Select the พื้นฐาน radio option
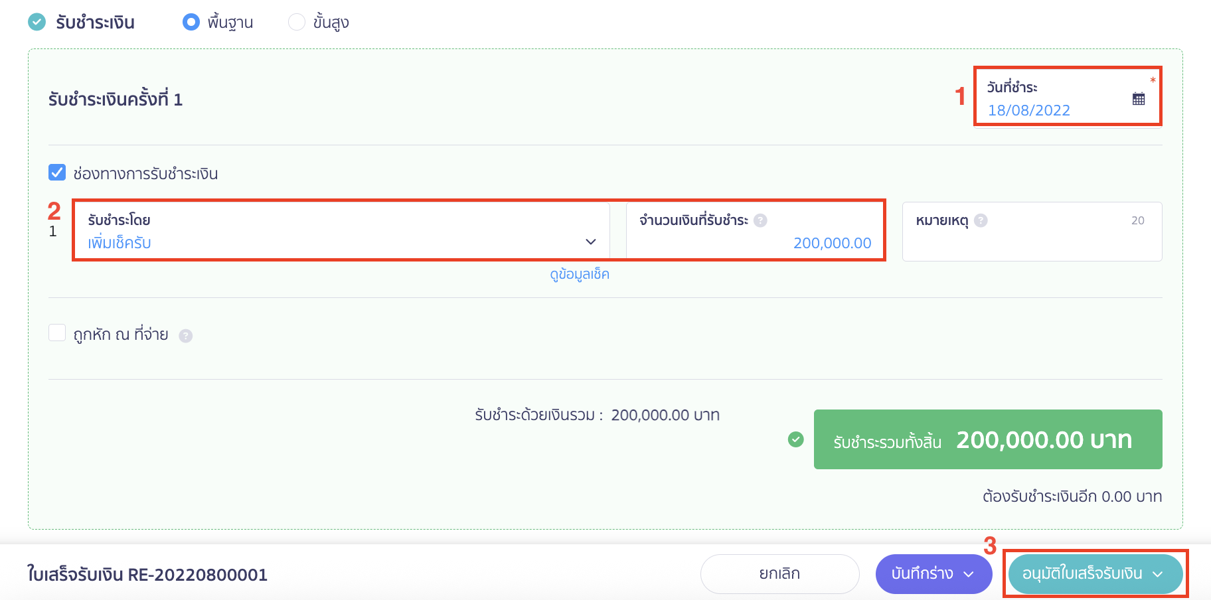 point(191,22)
